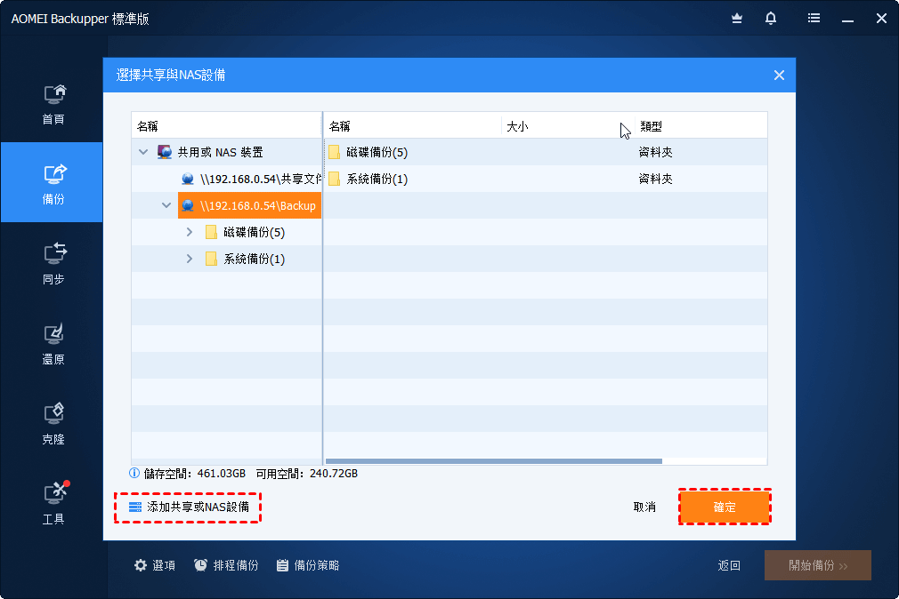Click folder icon of 系統備份(1) in tree
The image size is (899, 599).
point(211,259)
